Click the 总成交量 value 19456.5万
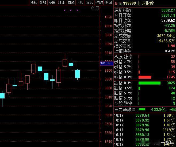The image size is (176, 147). [x=166, y=41]
